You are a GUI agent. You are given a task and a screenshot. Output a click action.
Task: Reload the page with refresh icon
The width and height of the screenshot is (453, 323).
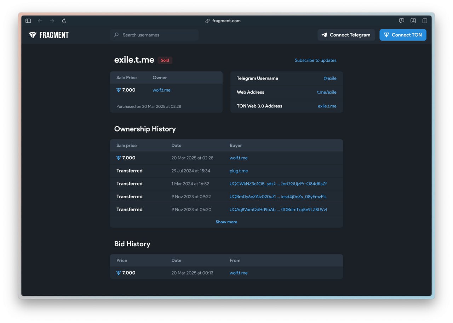point(64,21)
